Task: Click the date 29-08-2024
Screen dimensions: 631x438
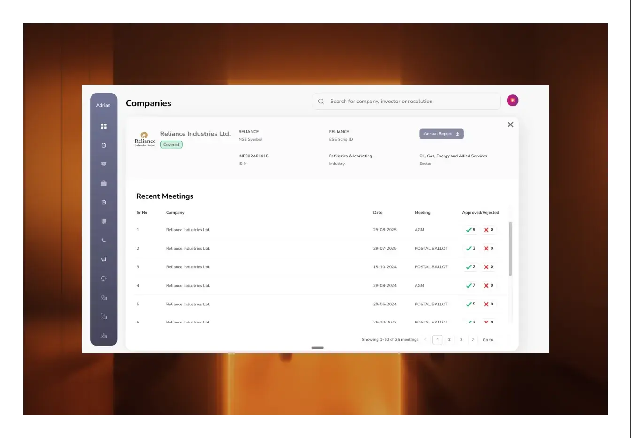Action: click(x=385, y=285)
